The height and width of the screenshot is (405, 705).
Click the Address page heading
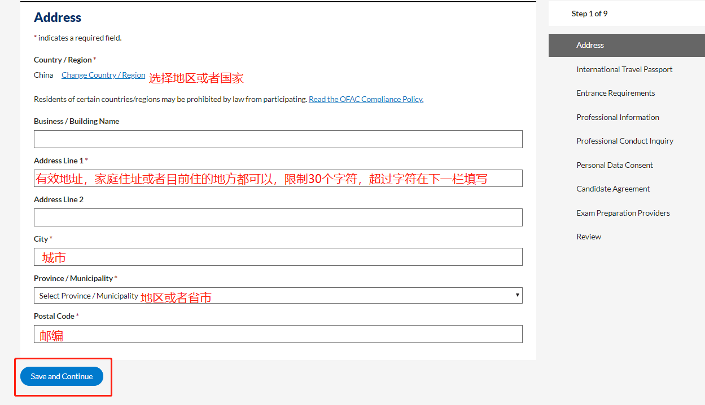(x=58, y=17)
